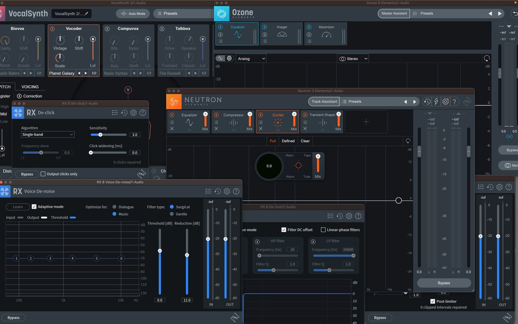Select Dialogue optimize option
This screenshot has width=518, height=324.
click(x=115, y=207)
